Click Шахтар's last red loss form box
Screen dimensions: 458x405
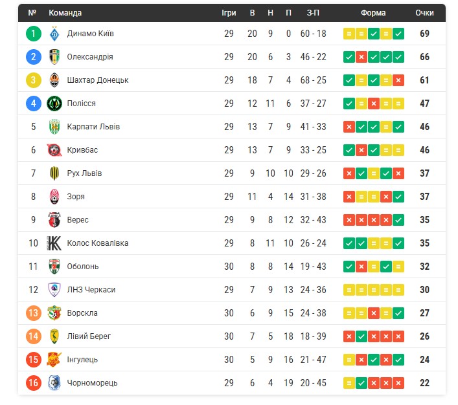tap(398, 80)
